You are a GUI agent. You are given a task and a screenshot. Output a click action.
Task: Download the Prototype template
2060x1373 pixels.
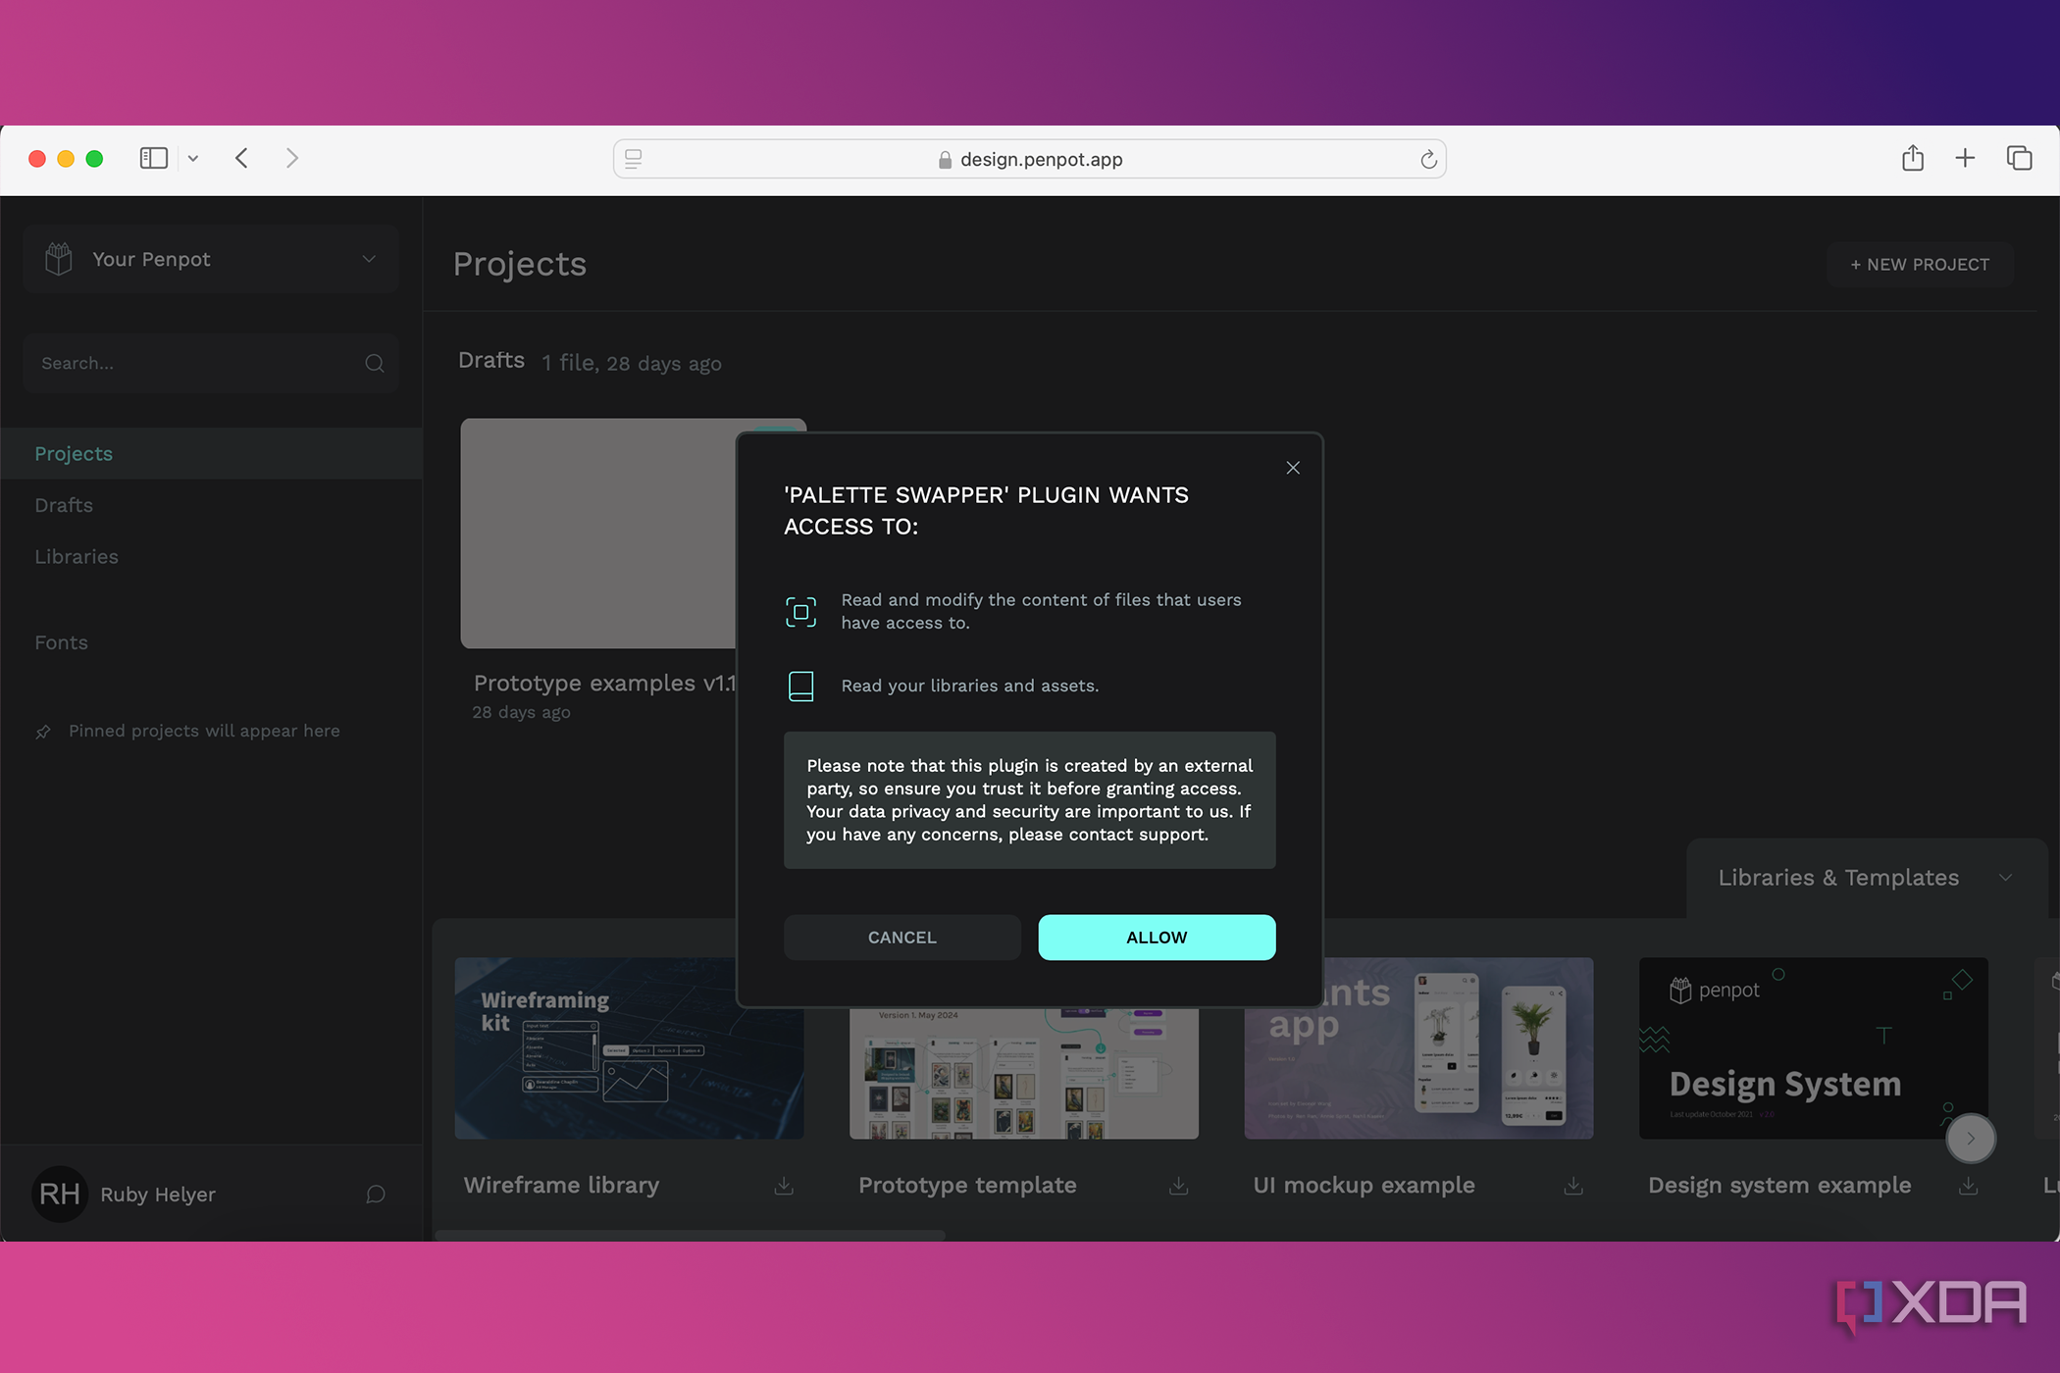point(1178,1186)
